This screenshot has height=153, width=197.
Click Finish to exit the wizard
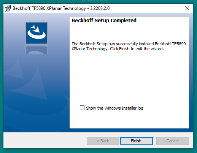[x=137, y=141]
